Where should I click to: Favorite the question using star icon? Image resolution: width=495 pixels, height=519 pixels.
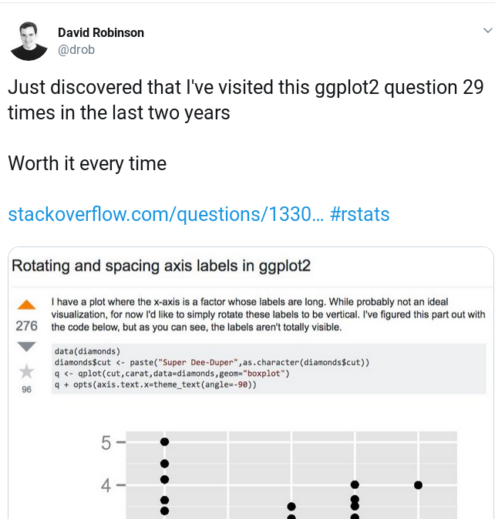26,370
